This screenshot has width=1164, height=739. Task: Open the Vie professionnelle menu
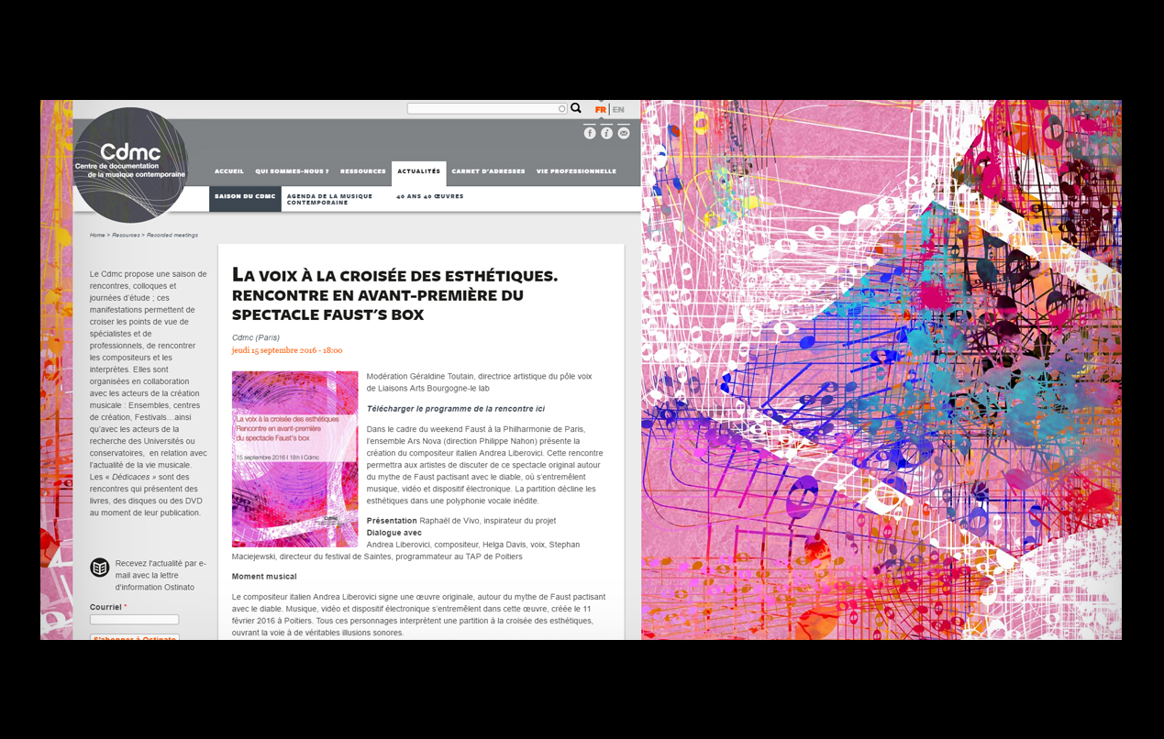coord(576,171)
